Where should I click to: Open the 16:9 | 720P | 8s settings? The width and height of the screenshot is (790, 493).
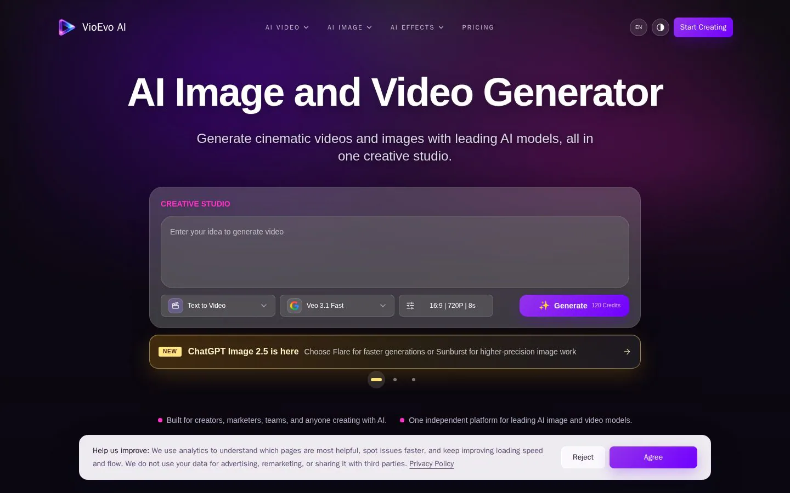tap(446, 306)
